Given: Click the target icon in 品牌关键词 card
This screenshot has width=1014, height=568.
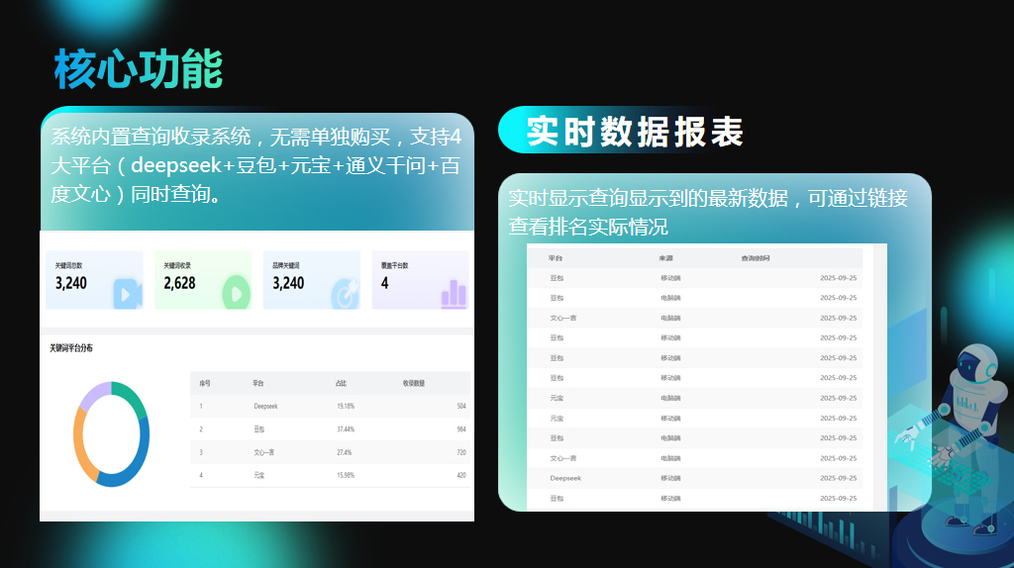Looking at the screenshot, I should coord(344,293).
